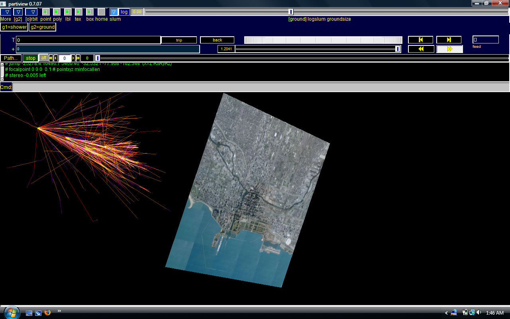Toggle the point display button
This screenshot has height=319, width=510.
pos(46,12)
